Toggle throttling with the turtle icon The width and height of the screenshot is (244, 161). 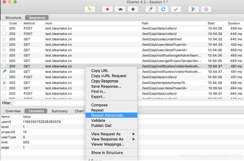coord(120,9)
